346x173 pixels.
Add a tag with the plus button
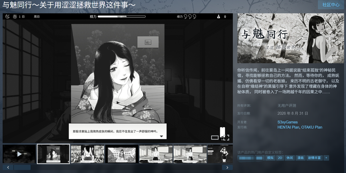326,158
